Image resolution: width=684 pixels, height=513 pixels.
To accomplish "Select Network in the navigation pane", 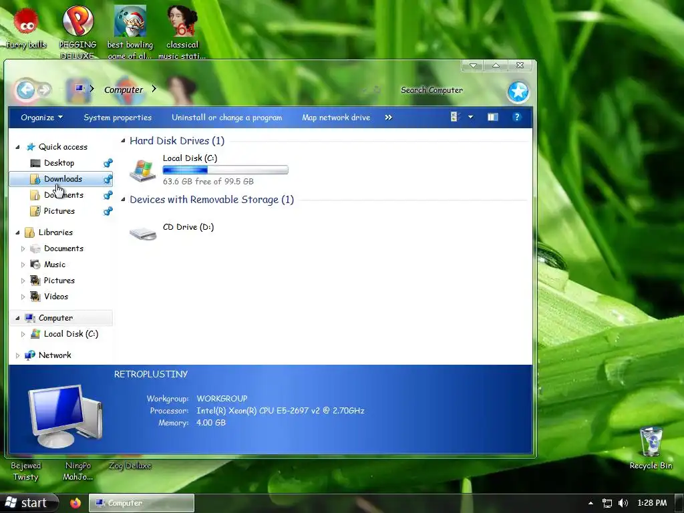I will click(55, 355).
